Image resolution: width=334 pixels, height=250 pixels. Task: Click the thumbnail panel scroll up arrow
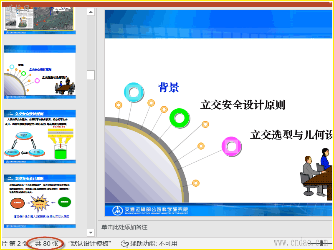tap(91, 12)
